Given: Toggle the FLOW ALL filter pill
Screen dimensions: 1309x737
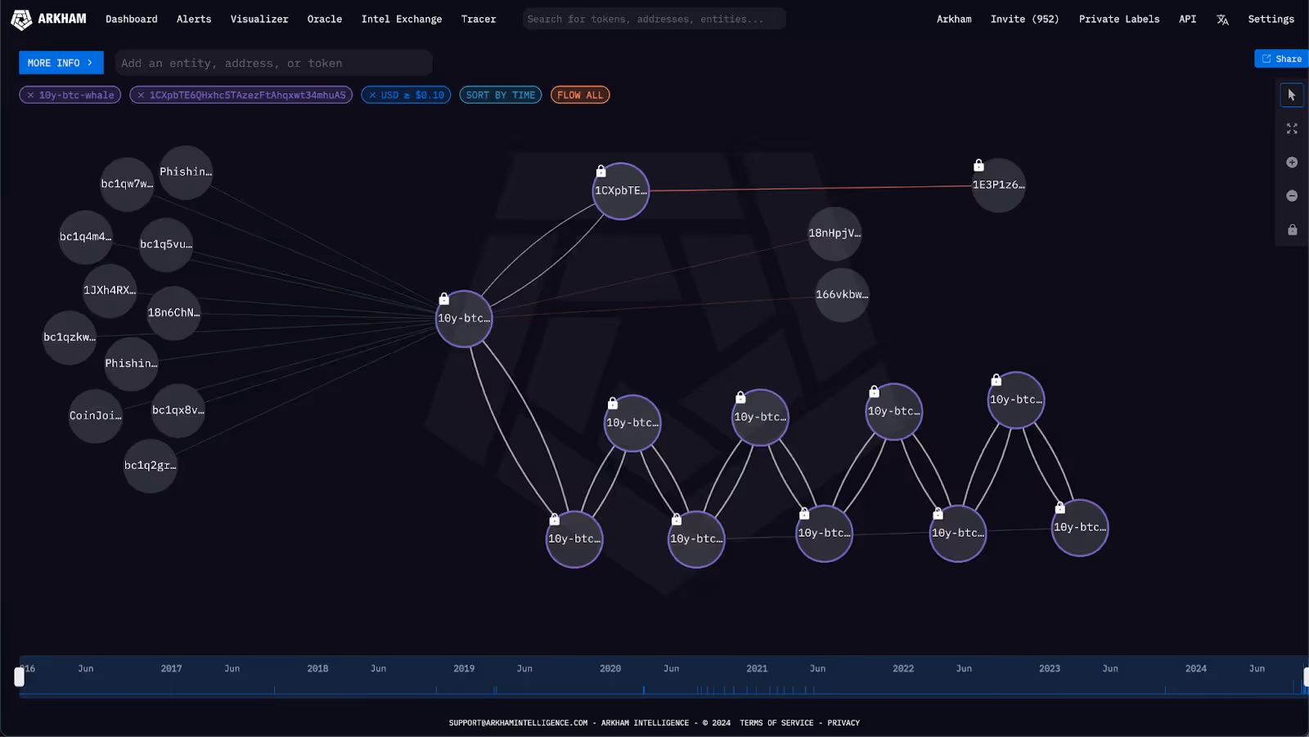Looking at the screenshot, I should 579,95.
